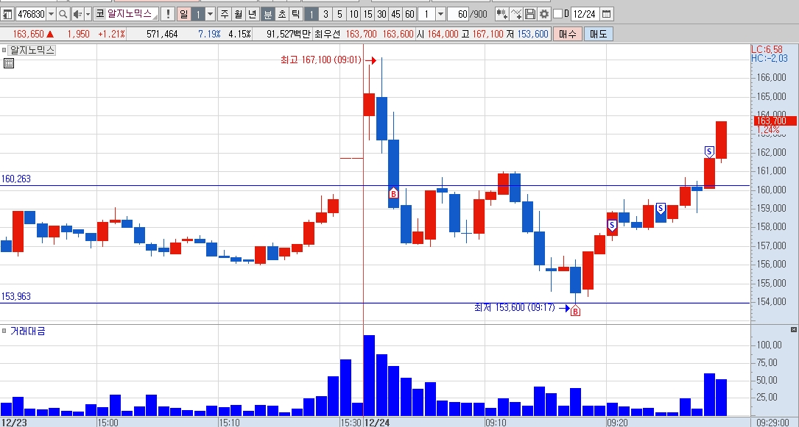The height and width of the screenshot is (427, 799).
Task: Click the 알지노믹스 chart legend label
Action: (x=32, y=50)
